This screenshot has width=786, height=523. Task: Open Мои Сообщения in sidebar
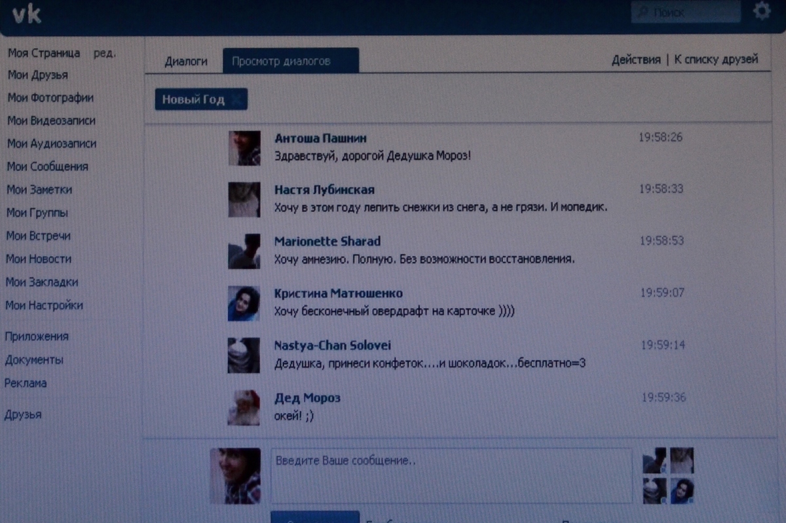pyautogui.click(x=47, y=167)
